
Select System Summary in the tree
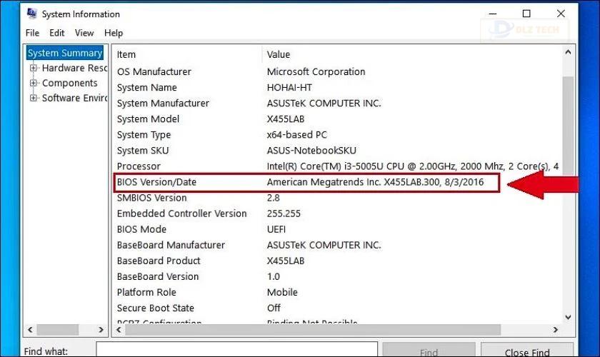coord(65,53)
